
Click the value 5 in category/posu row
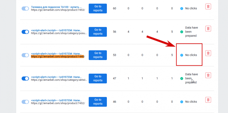pyautogui.click(x=172, y=32)
